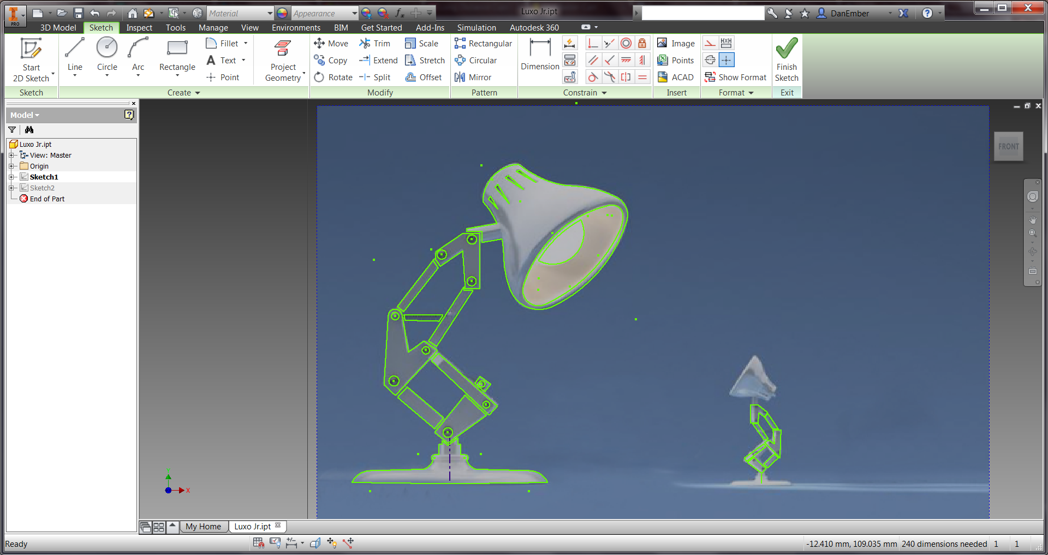Apply the Symmetric constraint

pyautogui.click(x=626, y=77)
